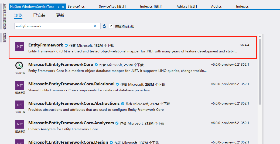This screenshot has height=144, width=280.
Task: Switch to the 浏览 tab
Action: (18, 15)
